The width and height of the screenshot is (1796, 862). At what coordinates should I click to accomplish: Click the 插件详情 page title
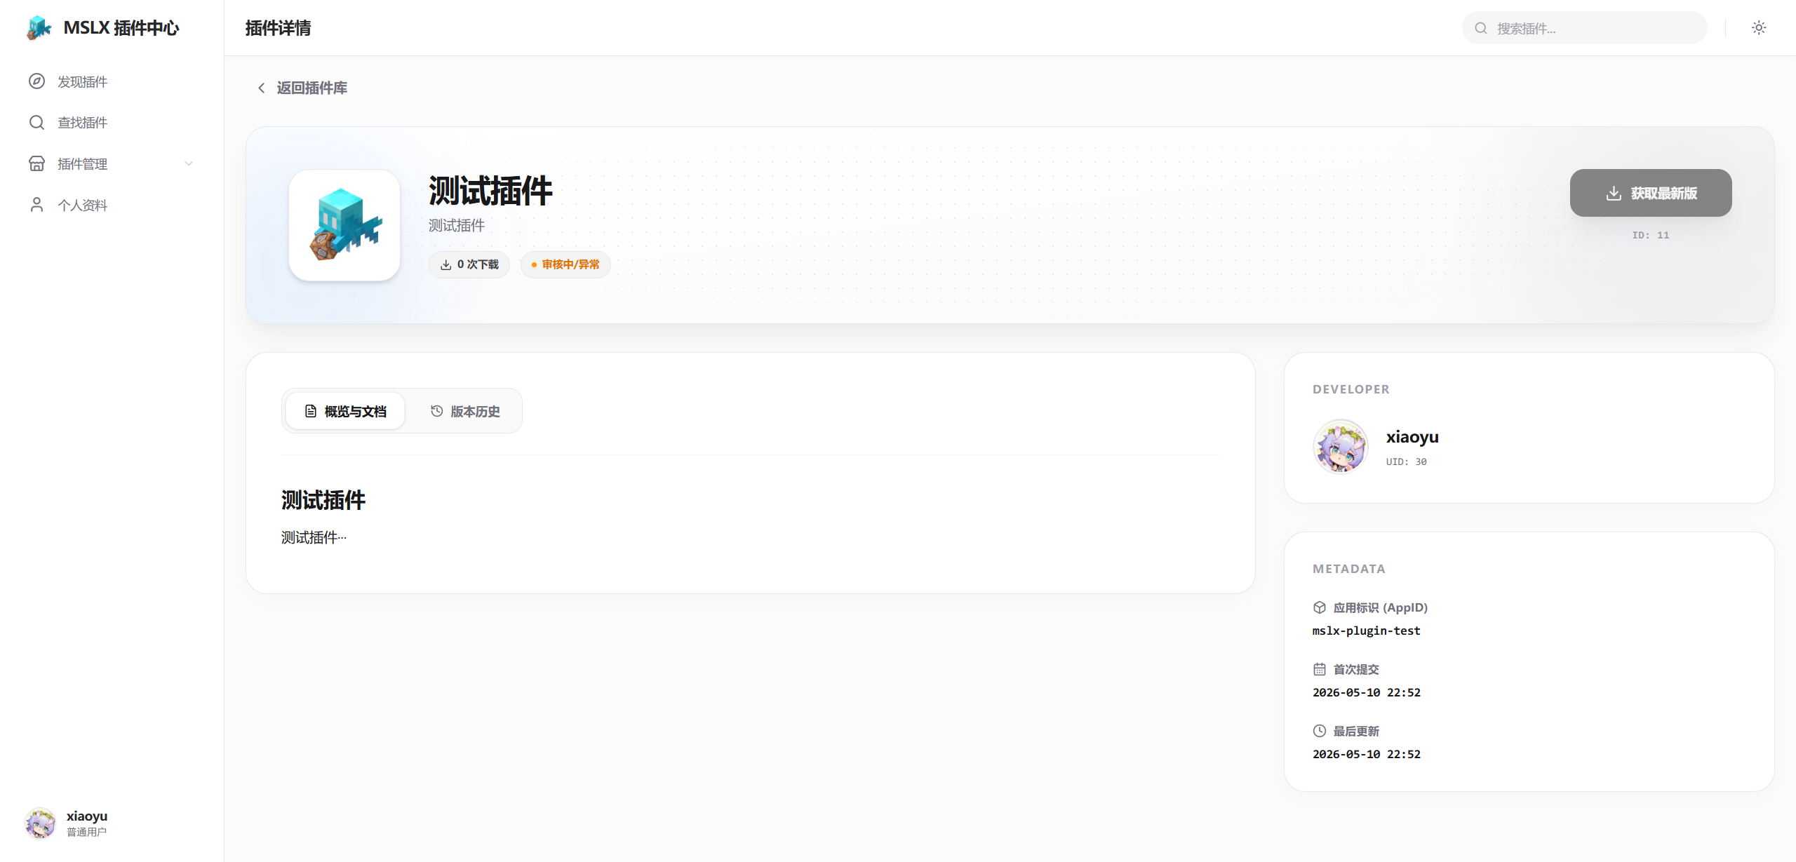pos(279,28)
